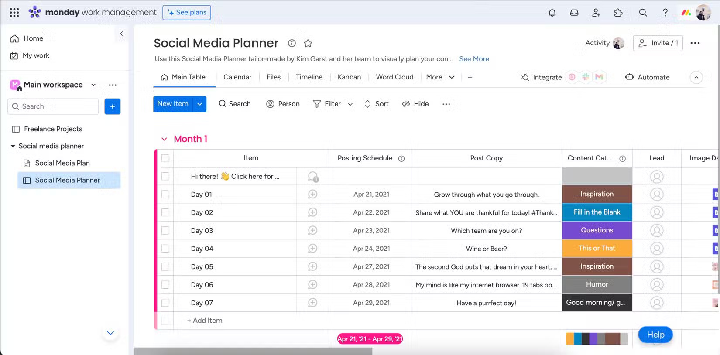Click the blue add-item plus in sidebar
720x355 pixels.
coord(112,106)
